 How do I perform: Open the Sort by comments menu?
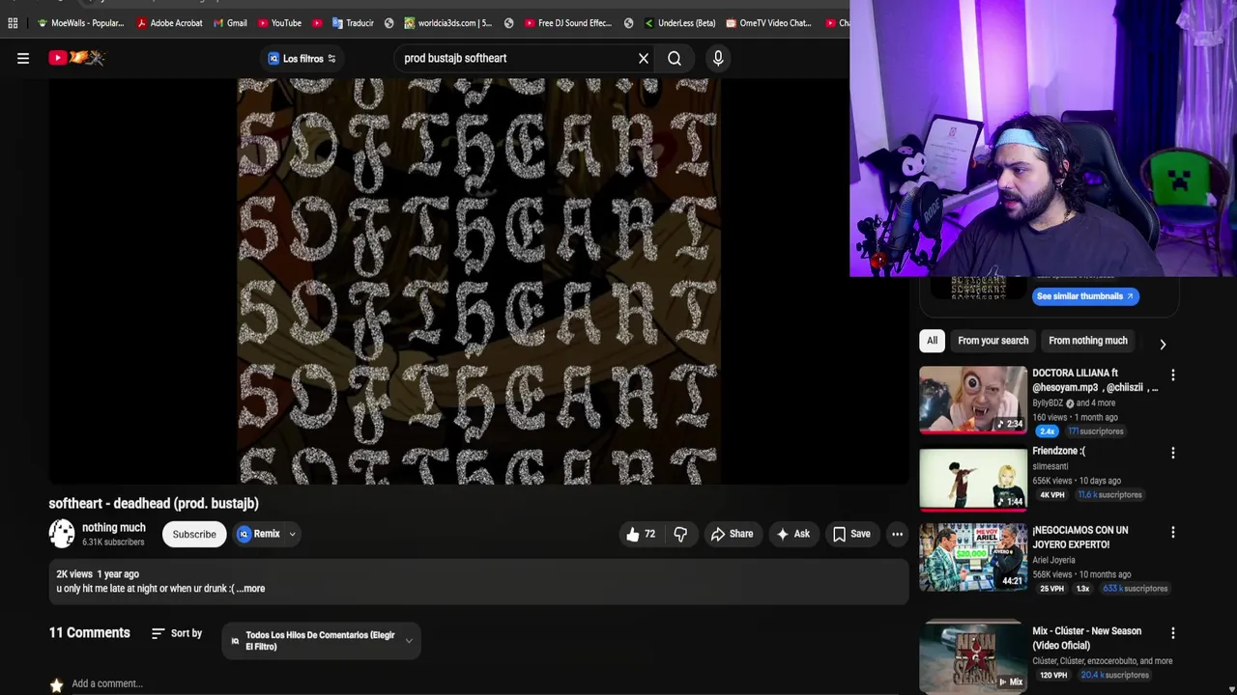click(177, 633)
